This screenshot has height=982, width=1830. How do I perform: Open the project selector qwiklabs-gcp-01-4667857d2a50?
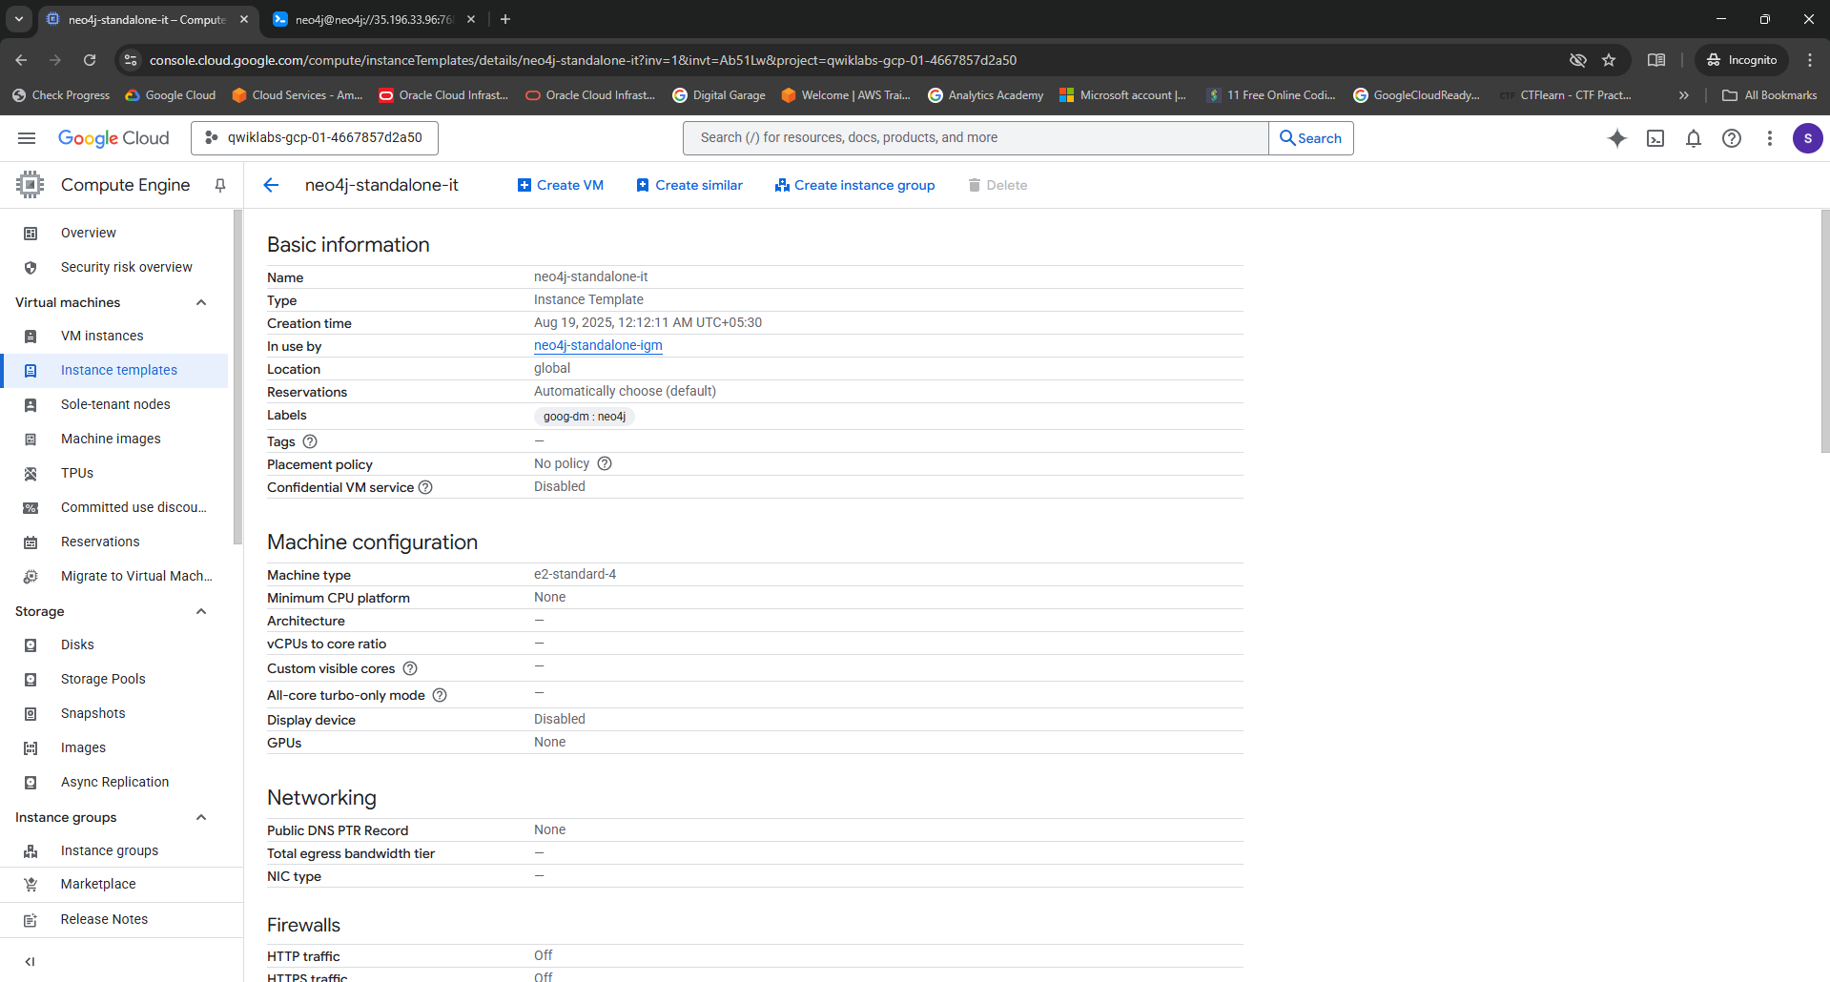315,138
